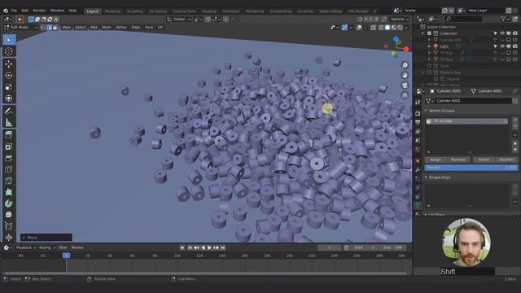Activate the 3D Cursor tool
The width and height of the screenshot is (521, 293).
(9, 51)
